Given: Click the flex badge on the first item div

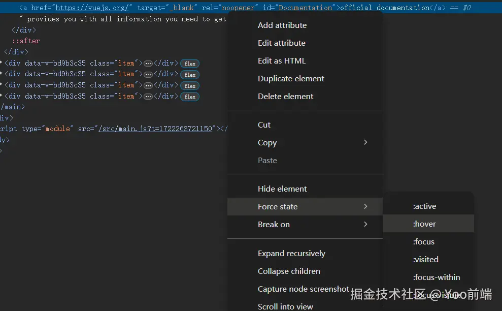Looking at the screenshot, I should click(190, 64).
